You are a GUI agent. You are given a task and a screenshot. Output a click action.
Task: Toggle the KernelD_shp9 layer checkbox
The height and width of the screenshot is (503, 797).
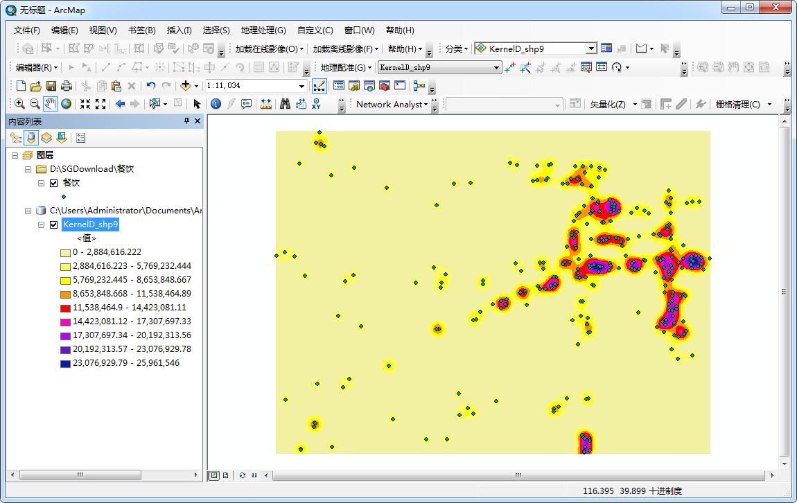coord(53,224)
